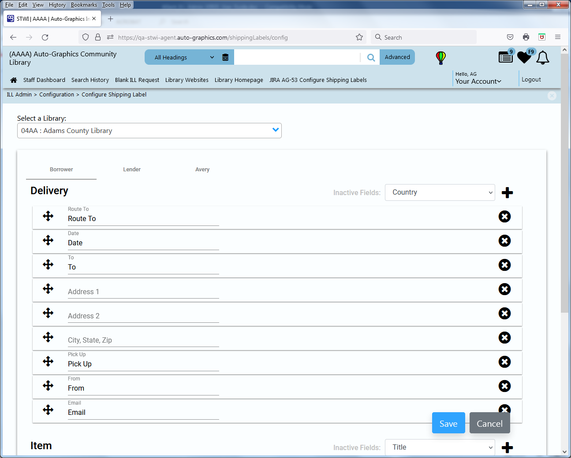571x458 pixels.
Task: Click the Pick Up label text field
Action: pos(143,364)
